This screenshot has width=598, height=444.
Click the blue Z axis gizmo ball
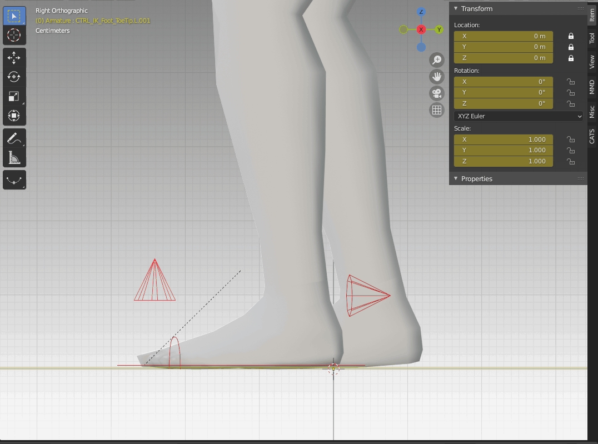coord(421,12)
